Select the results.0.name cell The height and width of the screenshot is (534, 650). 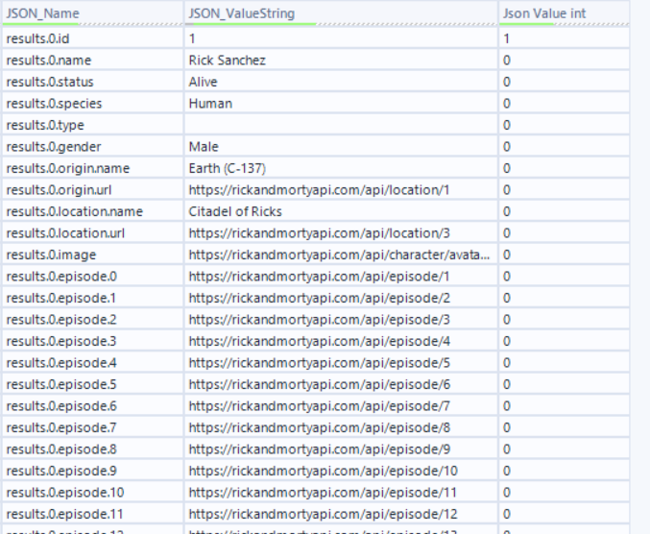tap(93, 61)
